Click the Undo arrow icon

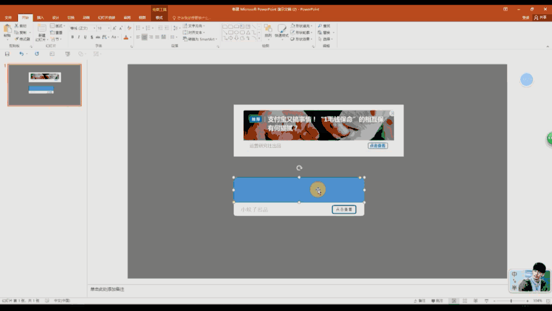pos(21,54)
